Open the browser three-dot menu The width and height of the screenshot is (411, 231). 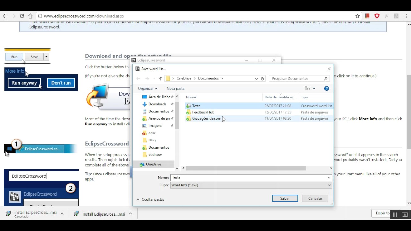click(x=406, y=16)
